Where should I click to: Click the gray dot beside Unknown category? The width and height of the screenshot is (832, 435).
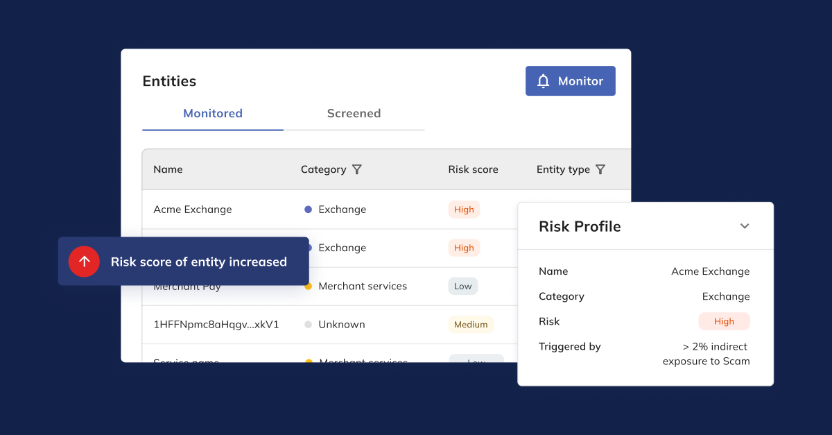[x=308, y=324]
